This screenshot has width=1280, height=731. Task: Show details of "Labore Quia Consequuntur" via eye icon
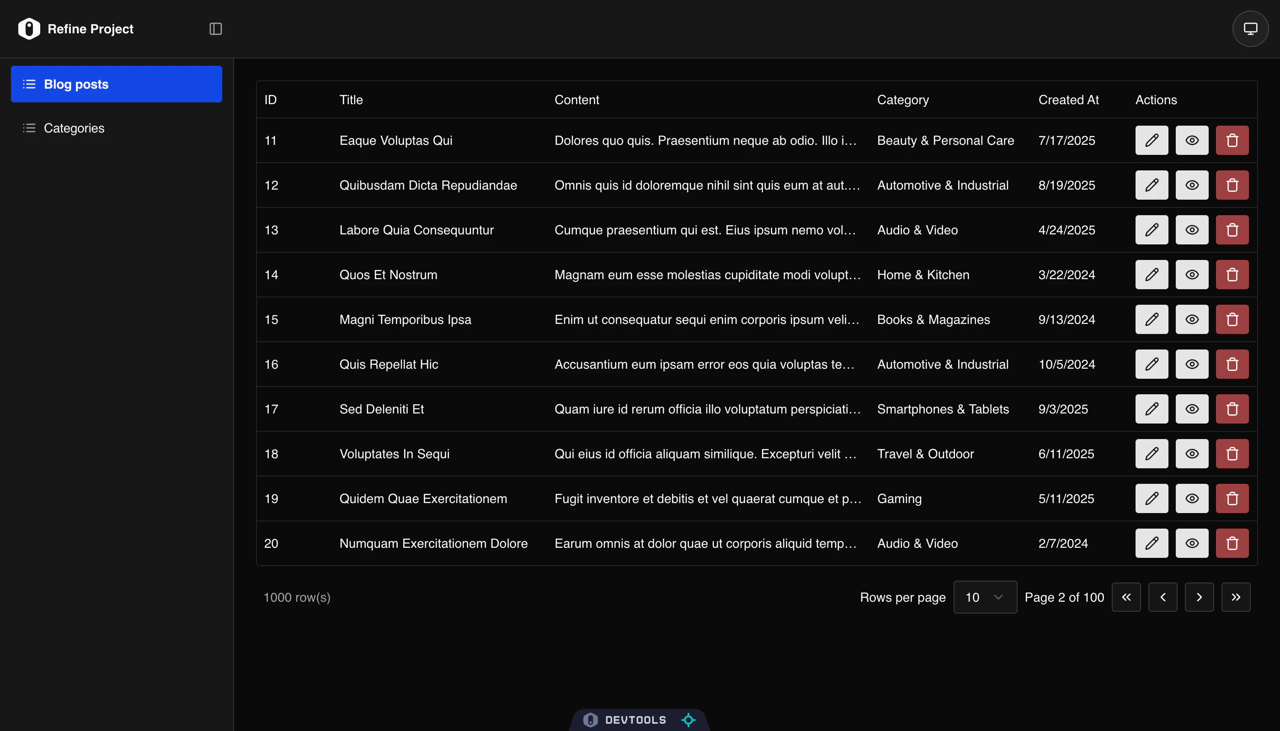point(1192,229)
